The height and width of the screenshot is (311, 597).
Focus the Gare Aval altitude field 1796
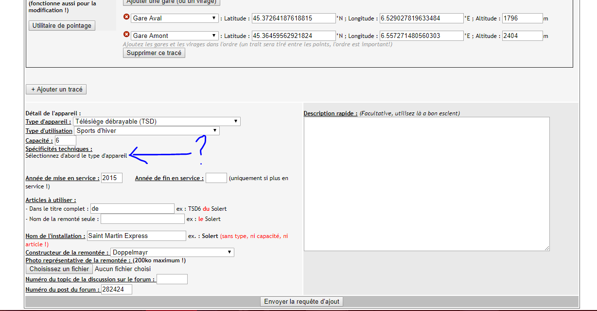[x=522, y=18]
